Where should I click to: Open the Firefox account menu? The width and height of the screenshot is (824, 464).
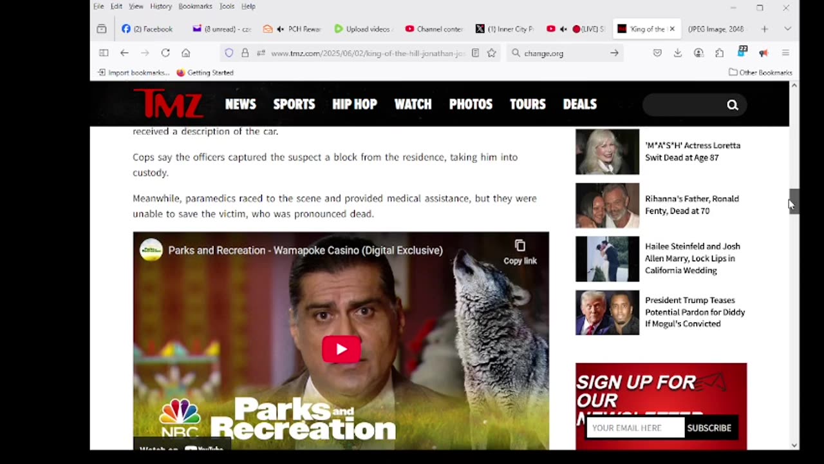698,53
